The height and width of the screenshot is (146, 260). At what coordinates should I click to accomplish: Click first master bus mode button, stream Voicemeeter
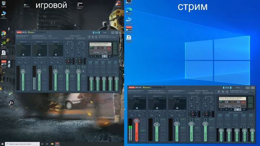click(x=220, y=115)
